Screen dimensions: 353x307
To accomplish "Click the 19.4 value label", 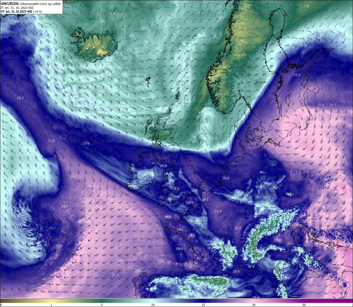I will tap(320, 105).
